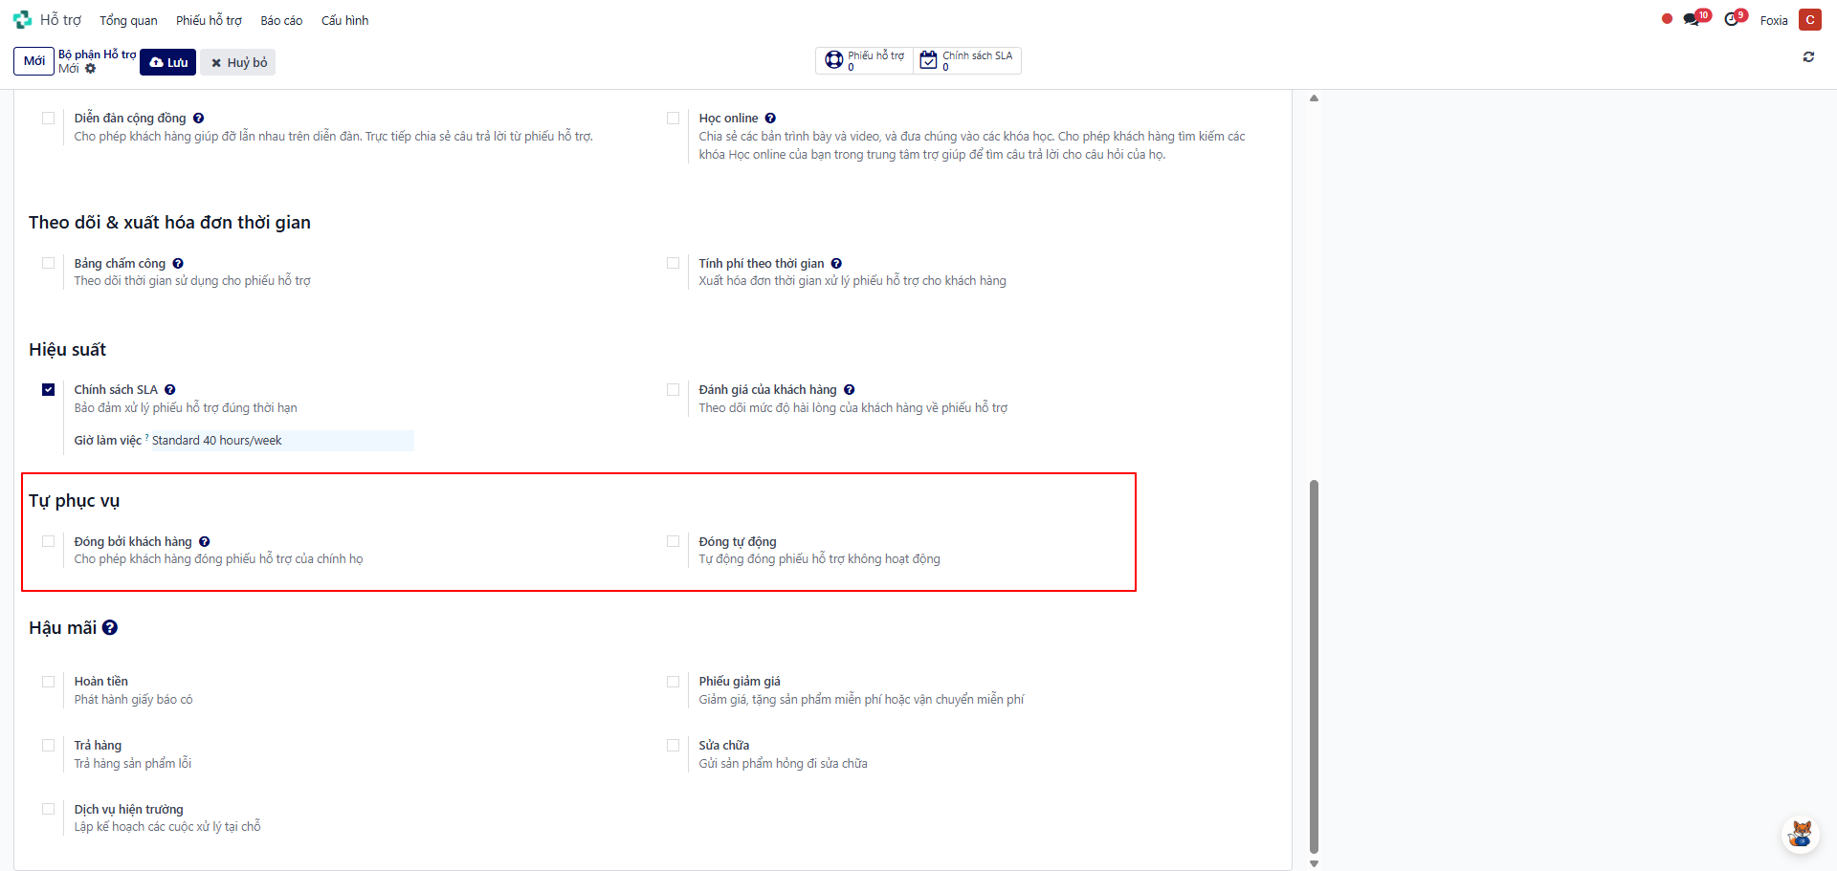Click the help icon beside Hậu mãi heading
This screenshot has height=871, width=1837.
coord(110,628)
